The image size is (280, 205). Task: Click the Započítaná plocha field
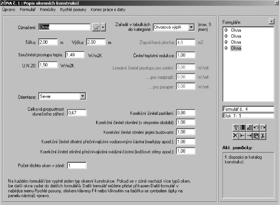(x=186, y=43)
